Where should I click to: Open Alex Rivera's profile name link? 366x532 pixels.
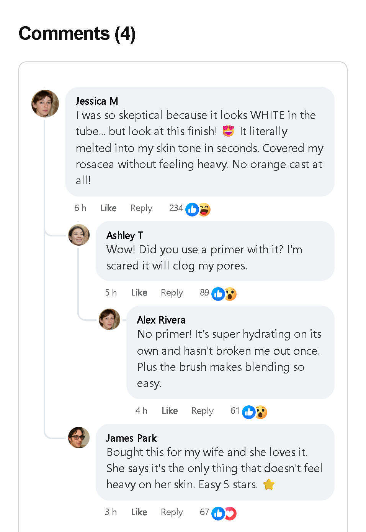pyautogui.click(x=161, y=320)
